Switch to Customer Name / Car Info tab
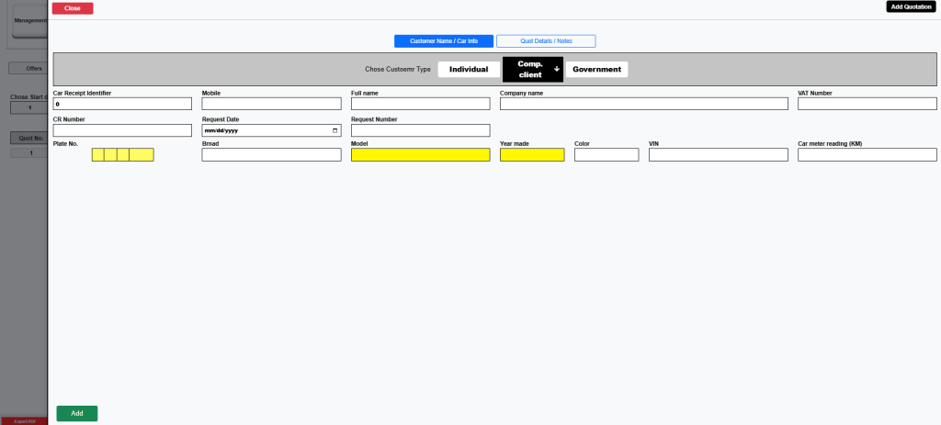 pos(444,41)
